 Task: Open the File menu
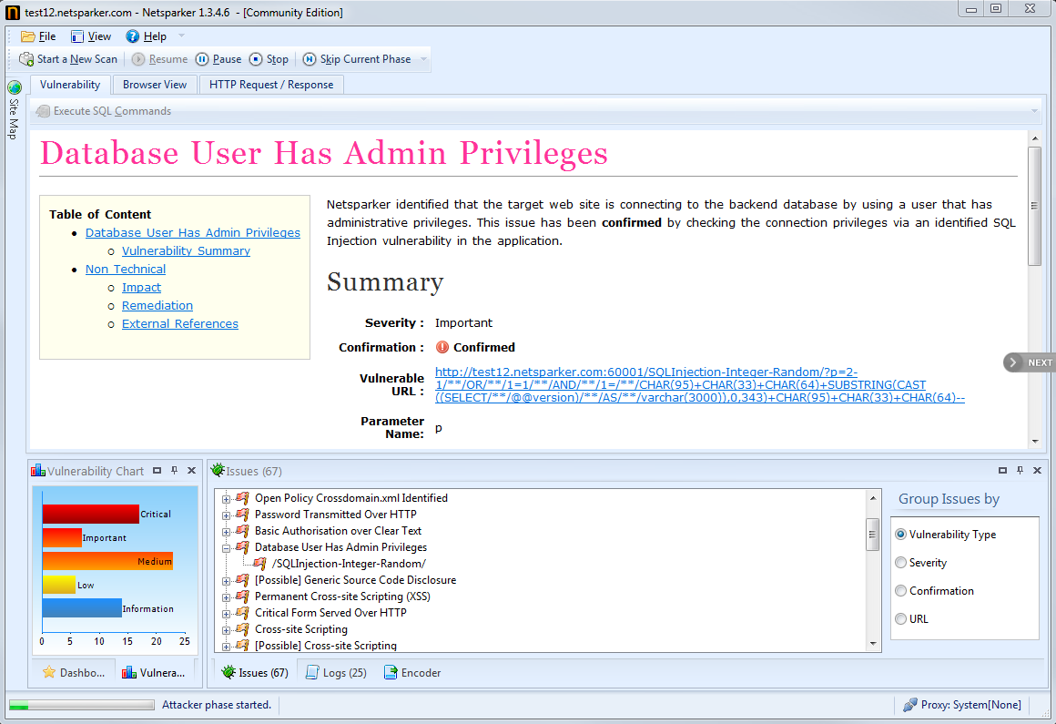tap(38, 36)
